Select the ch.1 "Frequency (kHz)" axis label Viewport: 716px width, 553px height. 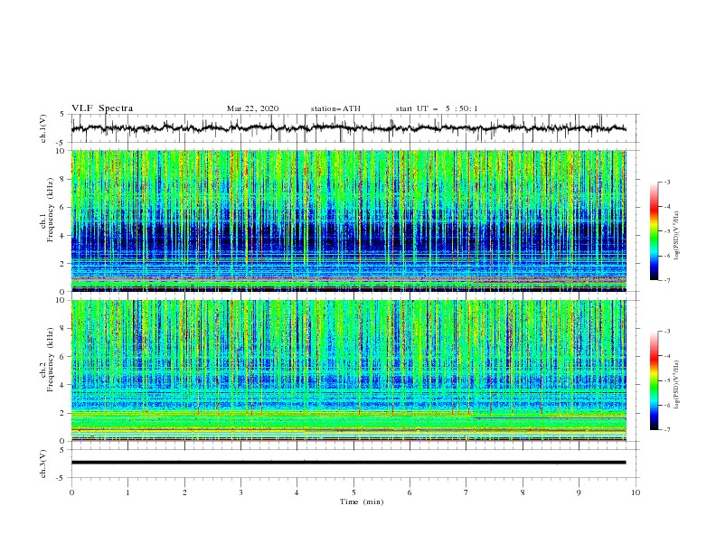click(50, 211)
